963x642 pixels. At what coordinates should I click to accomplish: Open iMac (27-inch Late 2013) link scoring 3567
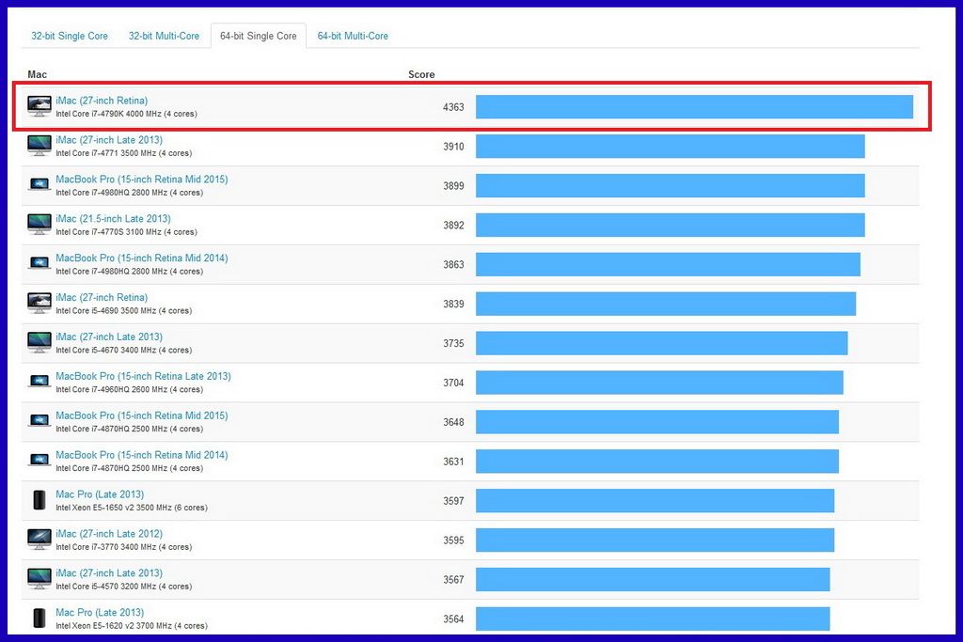[x=109, y=572]
